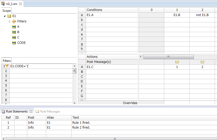
Task: Click the attribute A icon
Action: pos(14,27)
